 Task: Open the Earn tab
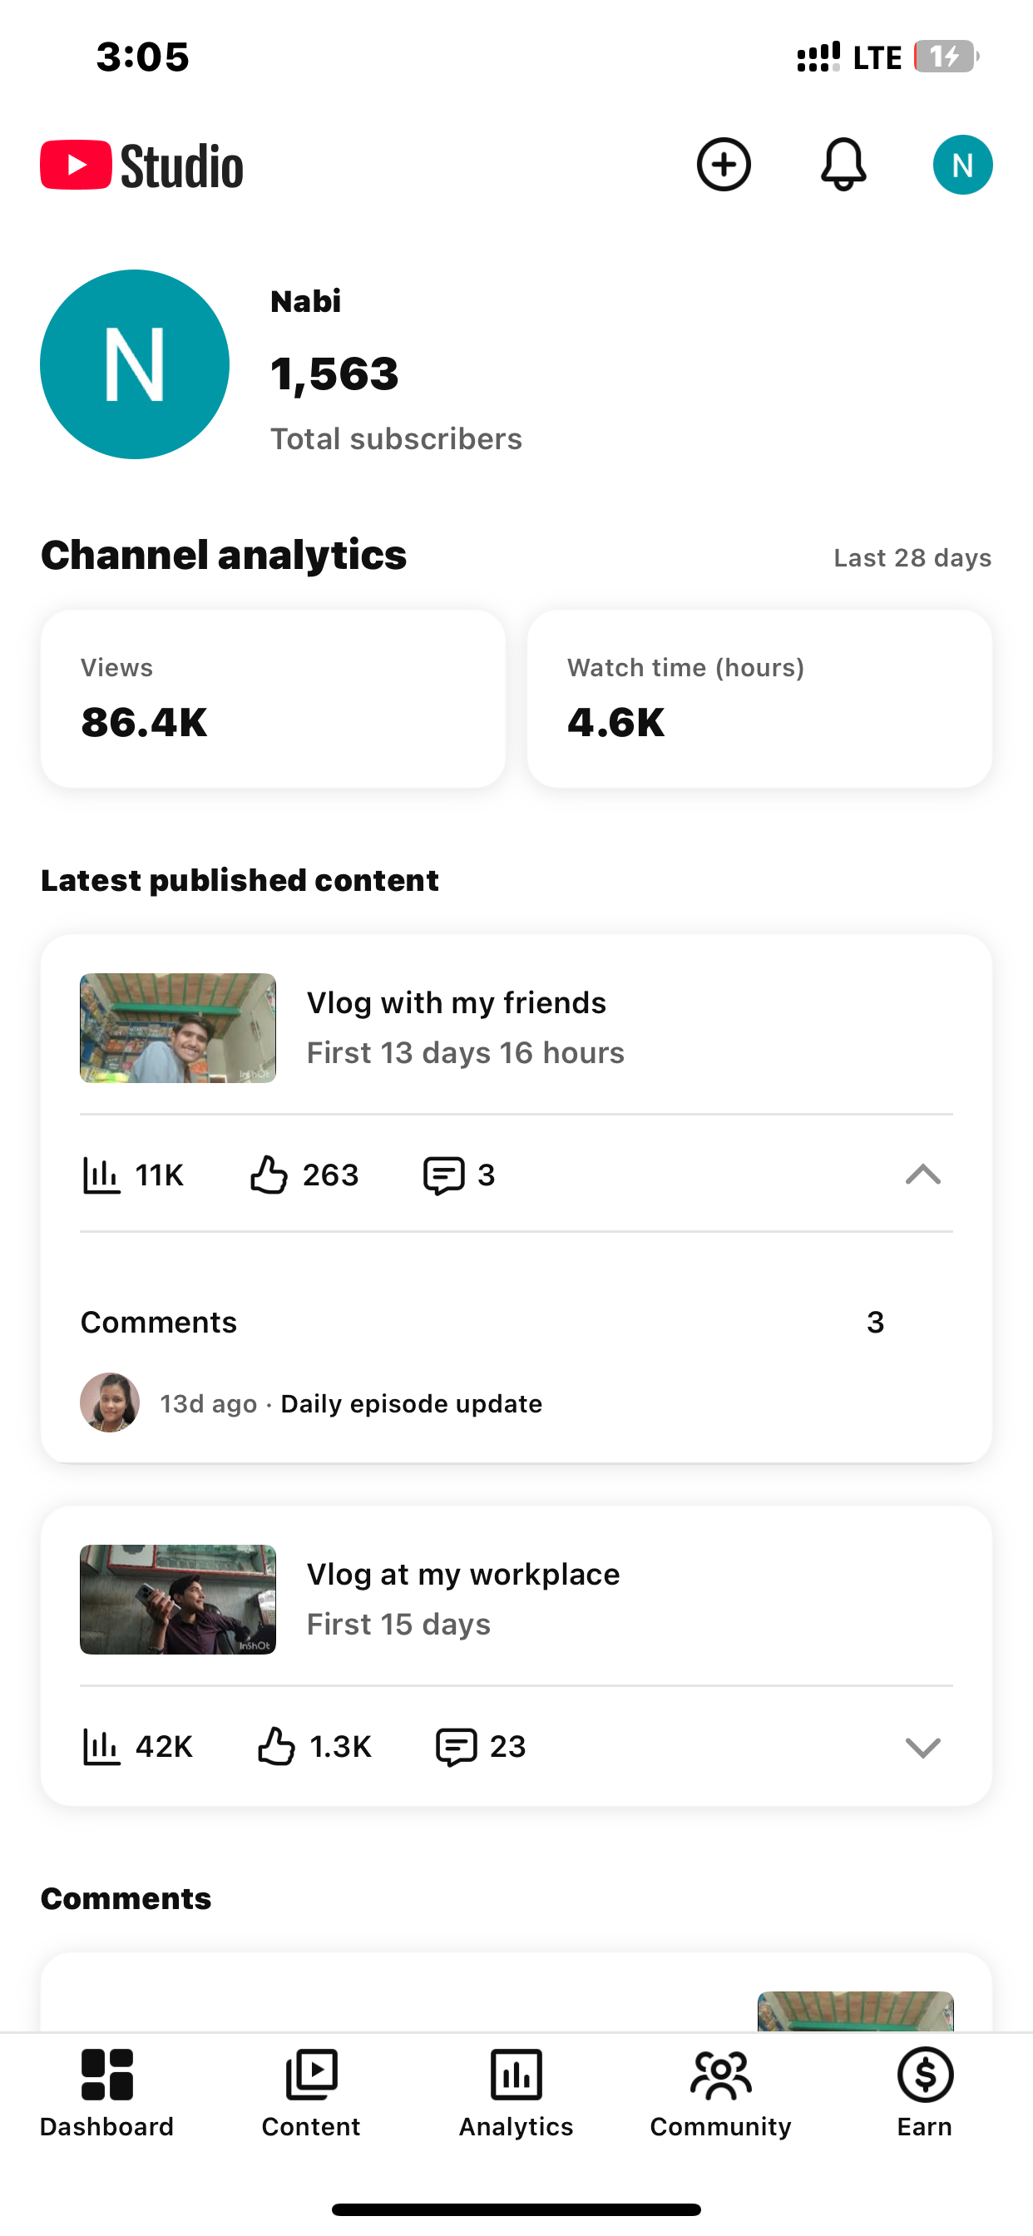[x=925, y=2092]
